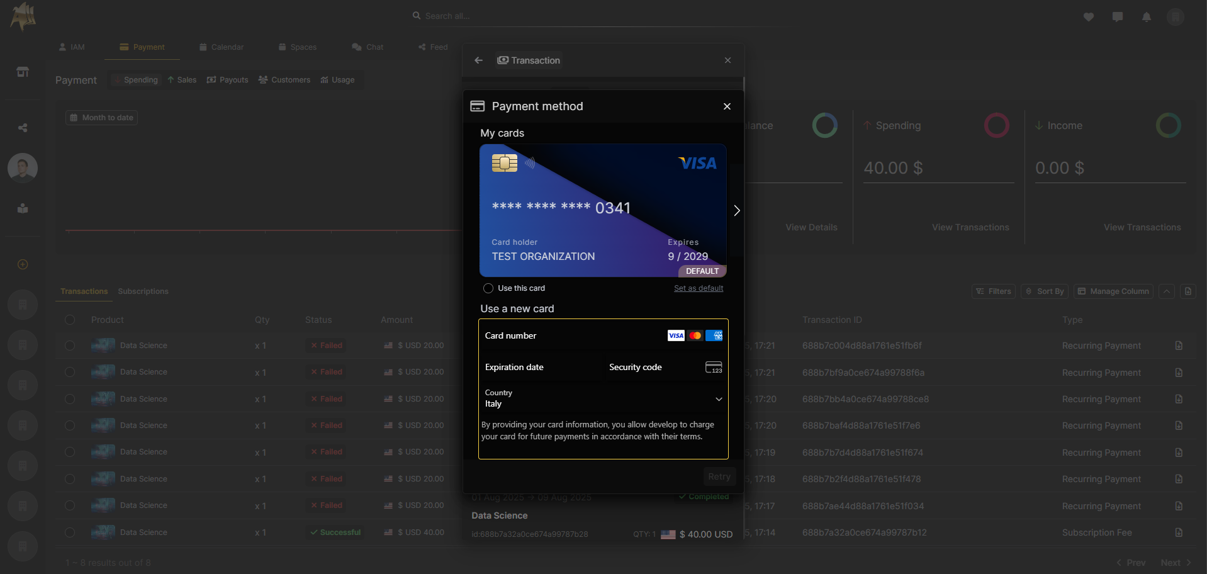
Task: Select checkbox for row with ID 688b7b7d4d88a1761e51f674
Action: (x=70, y=452)
